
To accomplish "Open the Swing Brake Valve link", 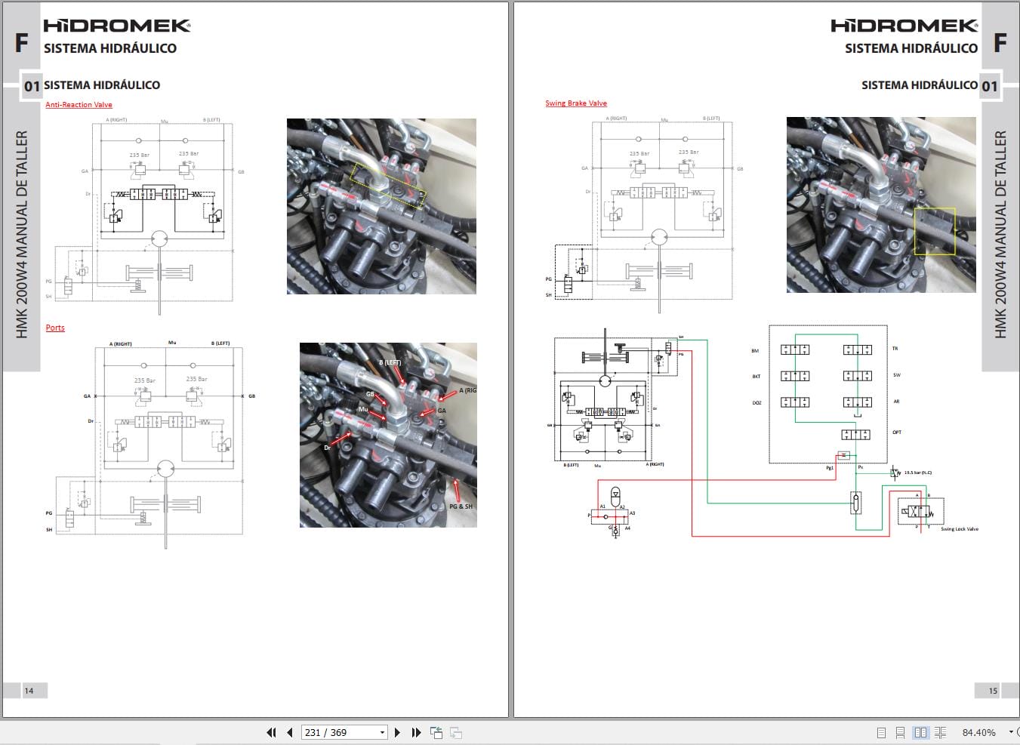I will pyautogui.click(x=577, y=103).
